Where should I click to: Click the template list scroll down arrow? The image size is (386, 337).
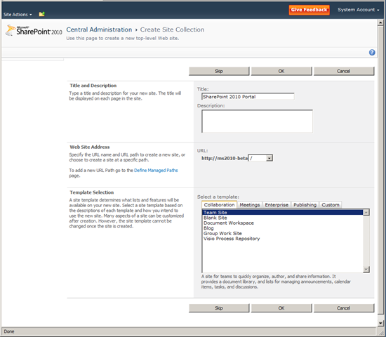click(x=366, y=270)
